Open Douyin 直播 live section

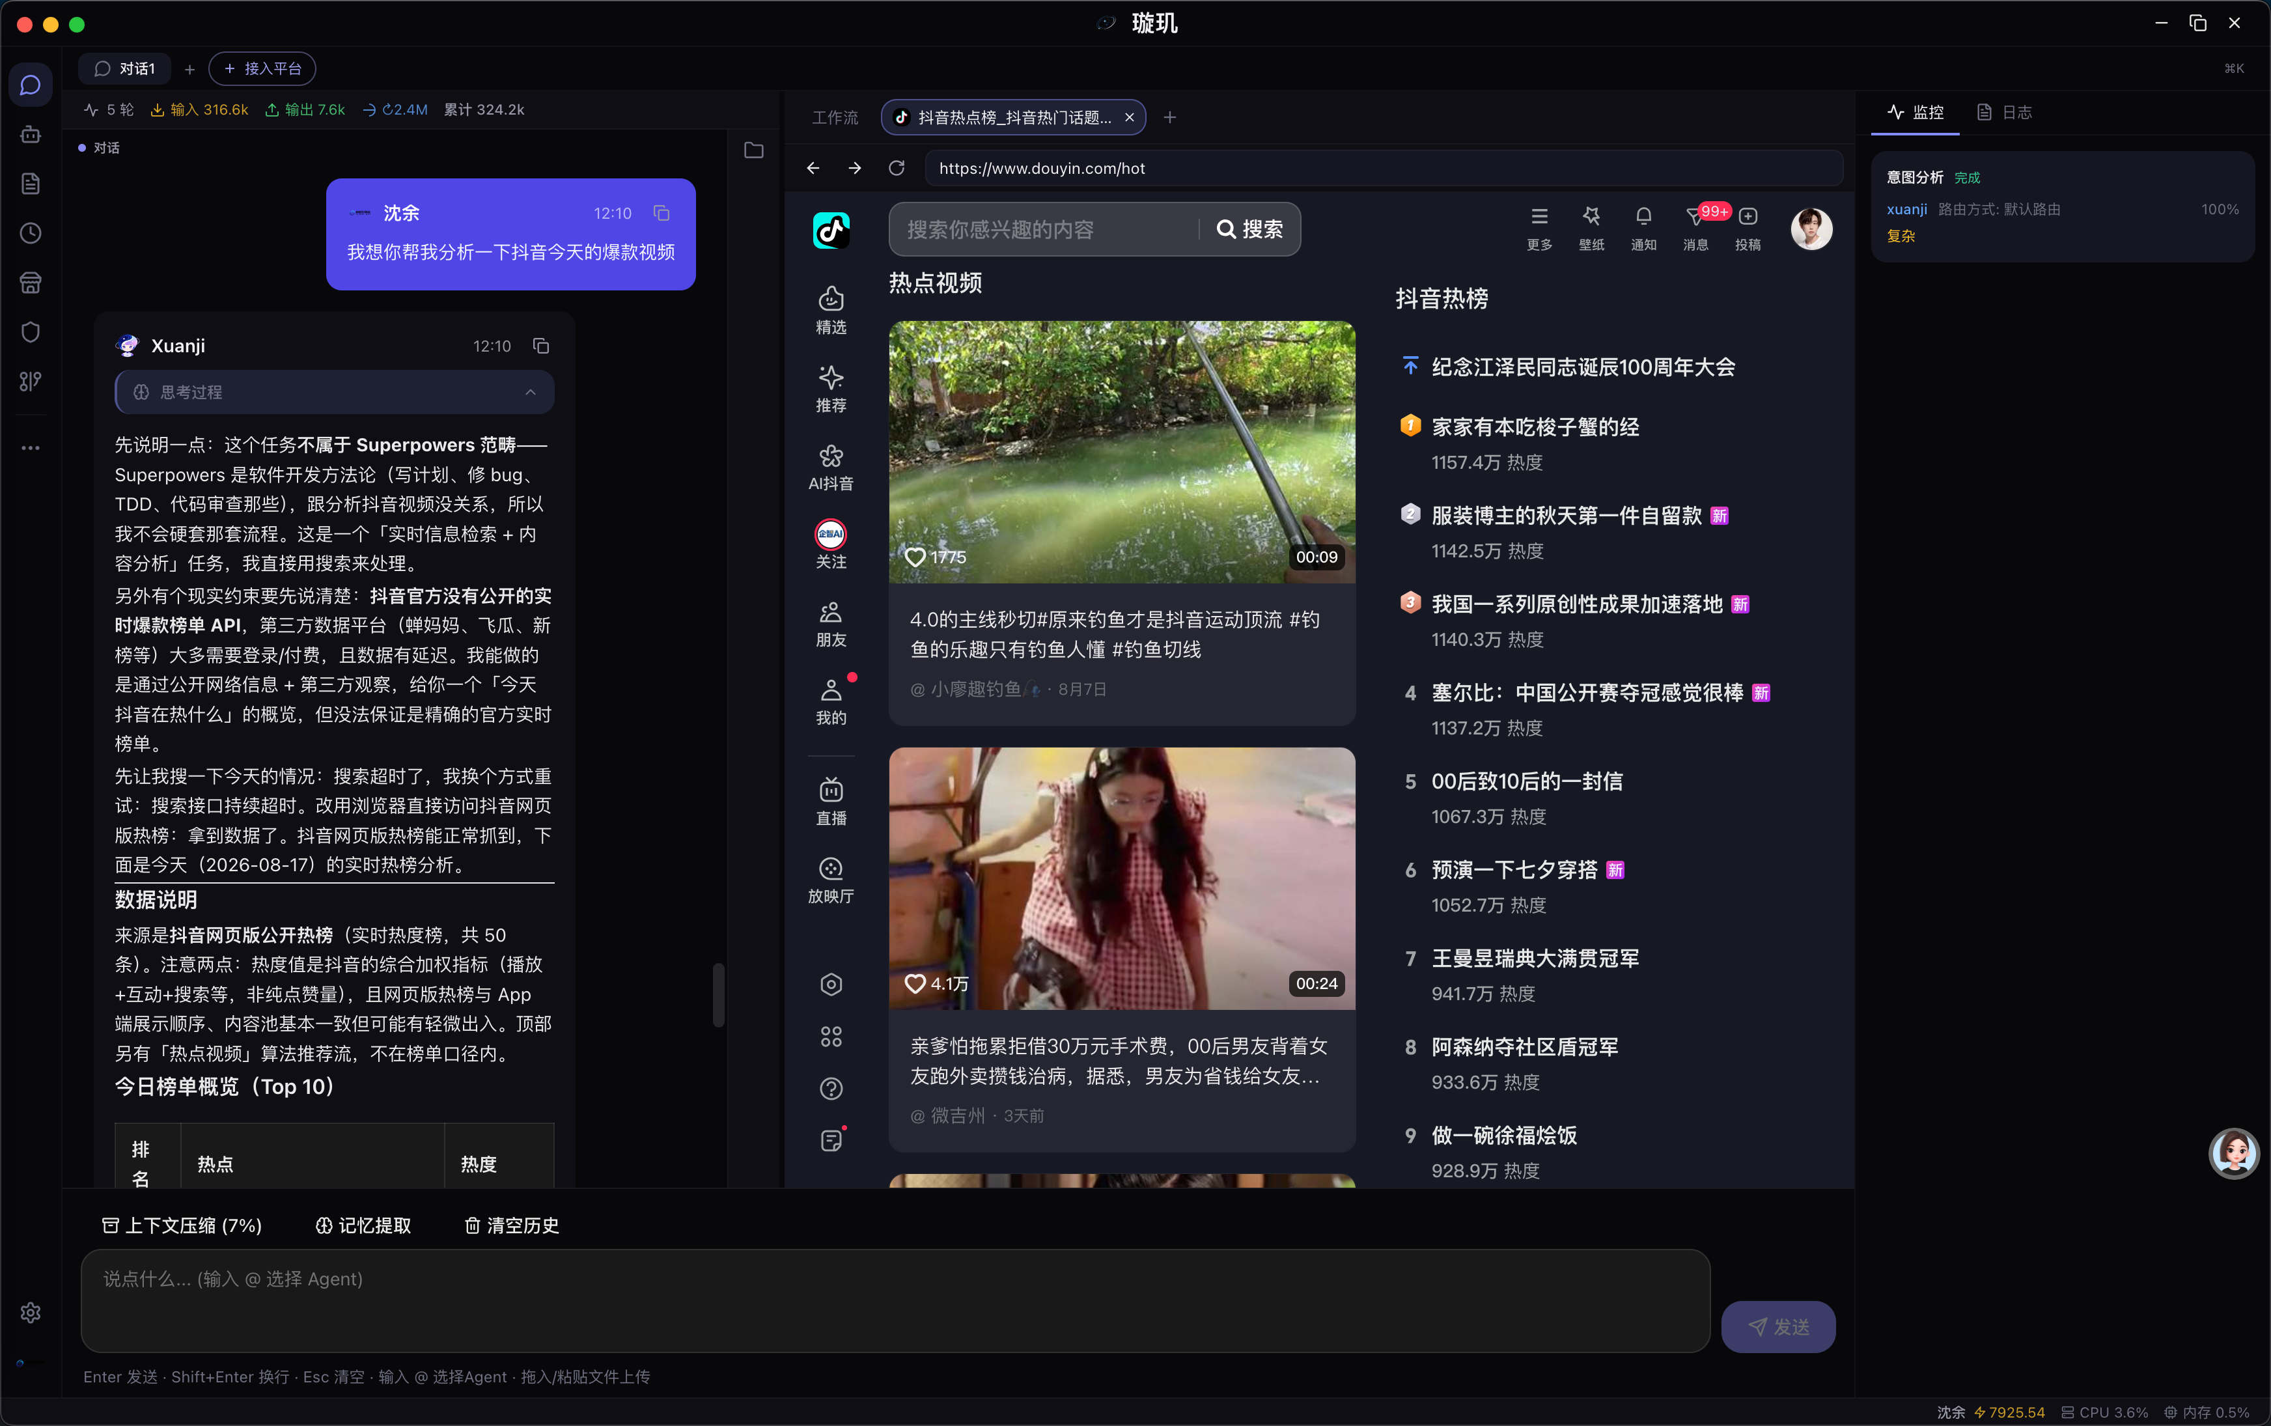click(831, 801)
